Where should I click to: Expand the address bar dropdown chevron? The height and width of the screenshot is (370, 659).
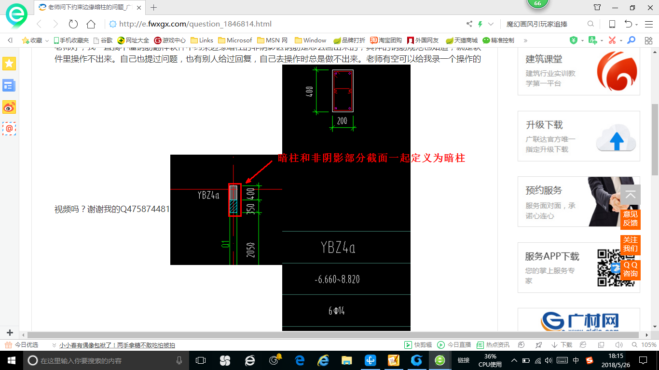point(491,24)
